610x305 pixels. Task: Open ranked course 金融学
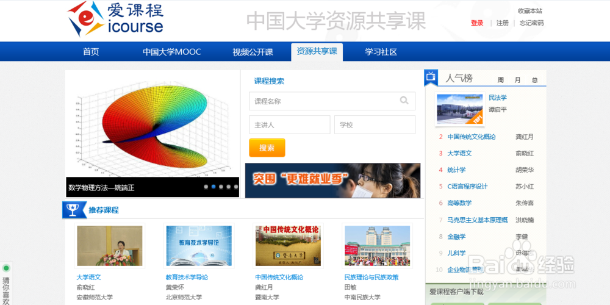[x=456, y=237]
